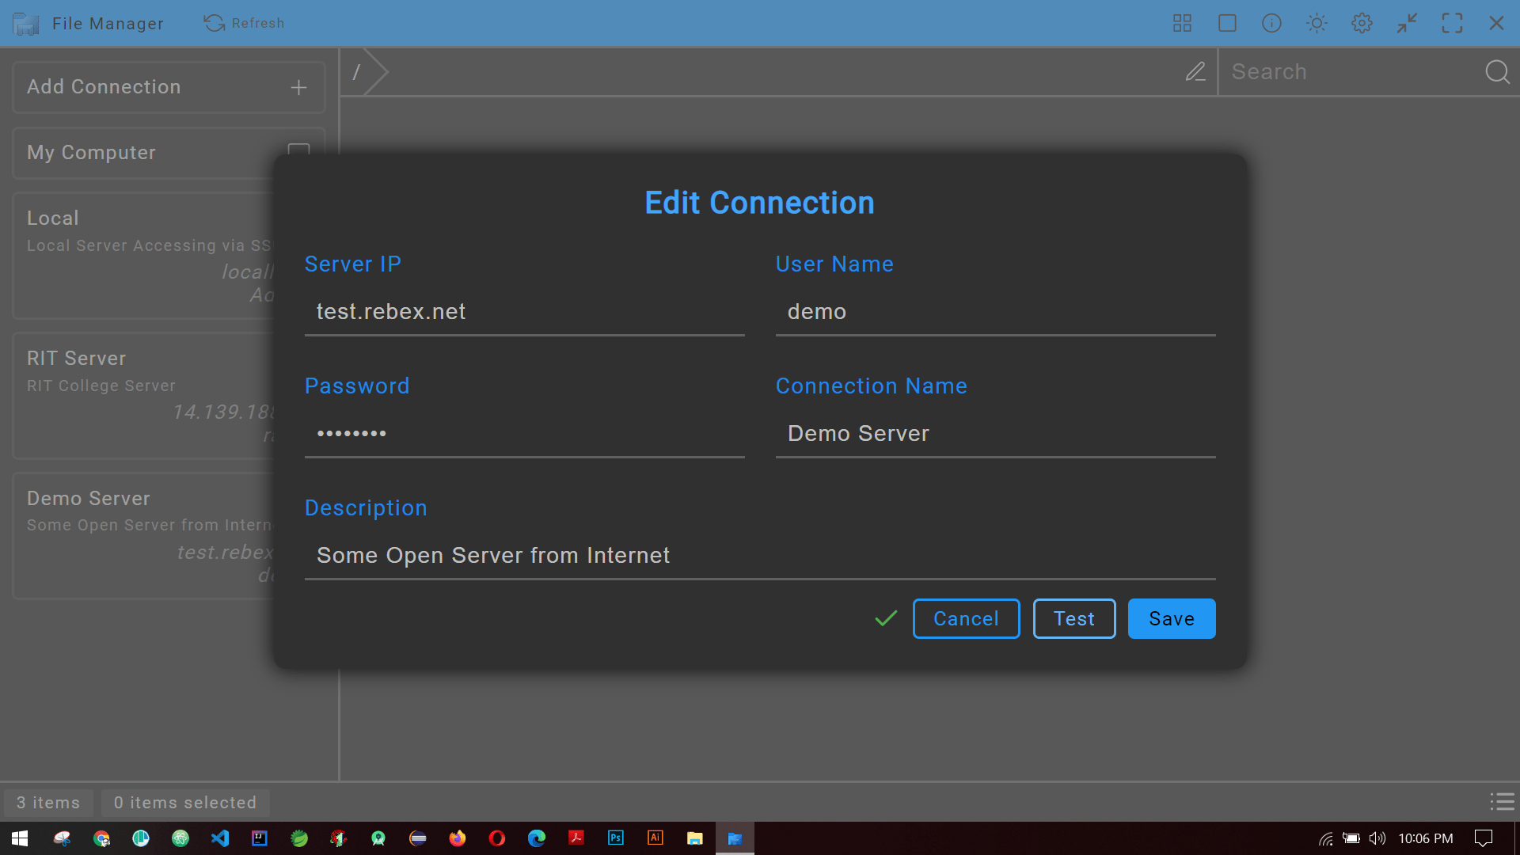Open the grid view layout icon

tap(1181, 23)
